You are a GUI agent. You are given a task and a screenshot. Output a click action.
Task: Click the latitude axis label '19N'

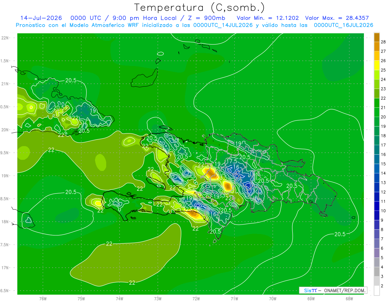(x=5, y=176)
